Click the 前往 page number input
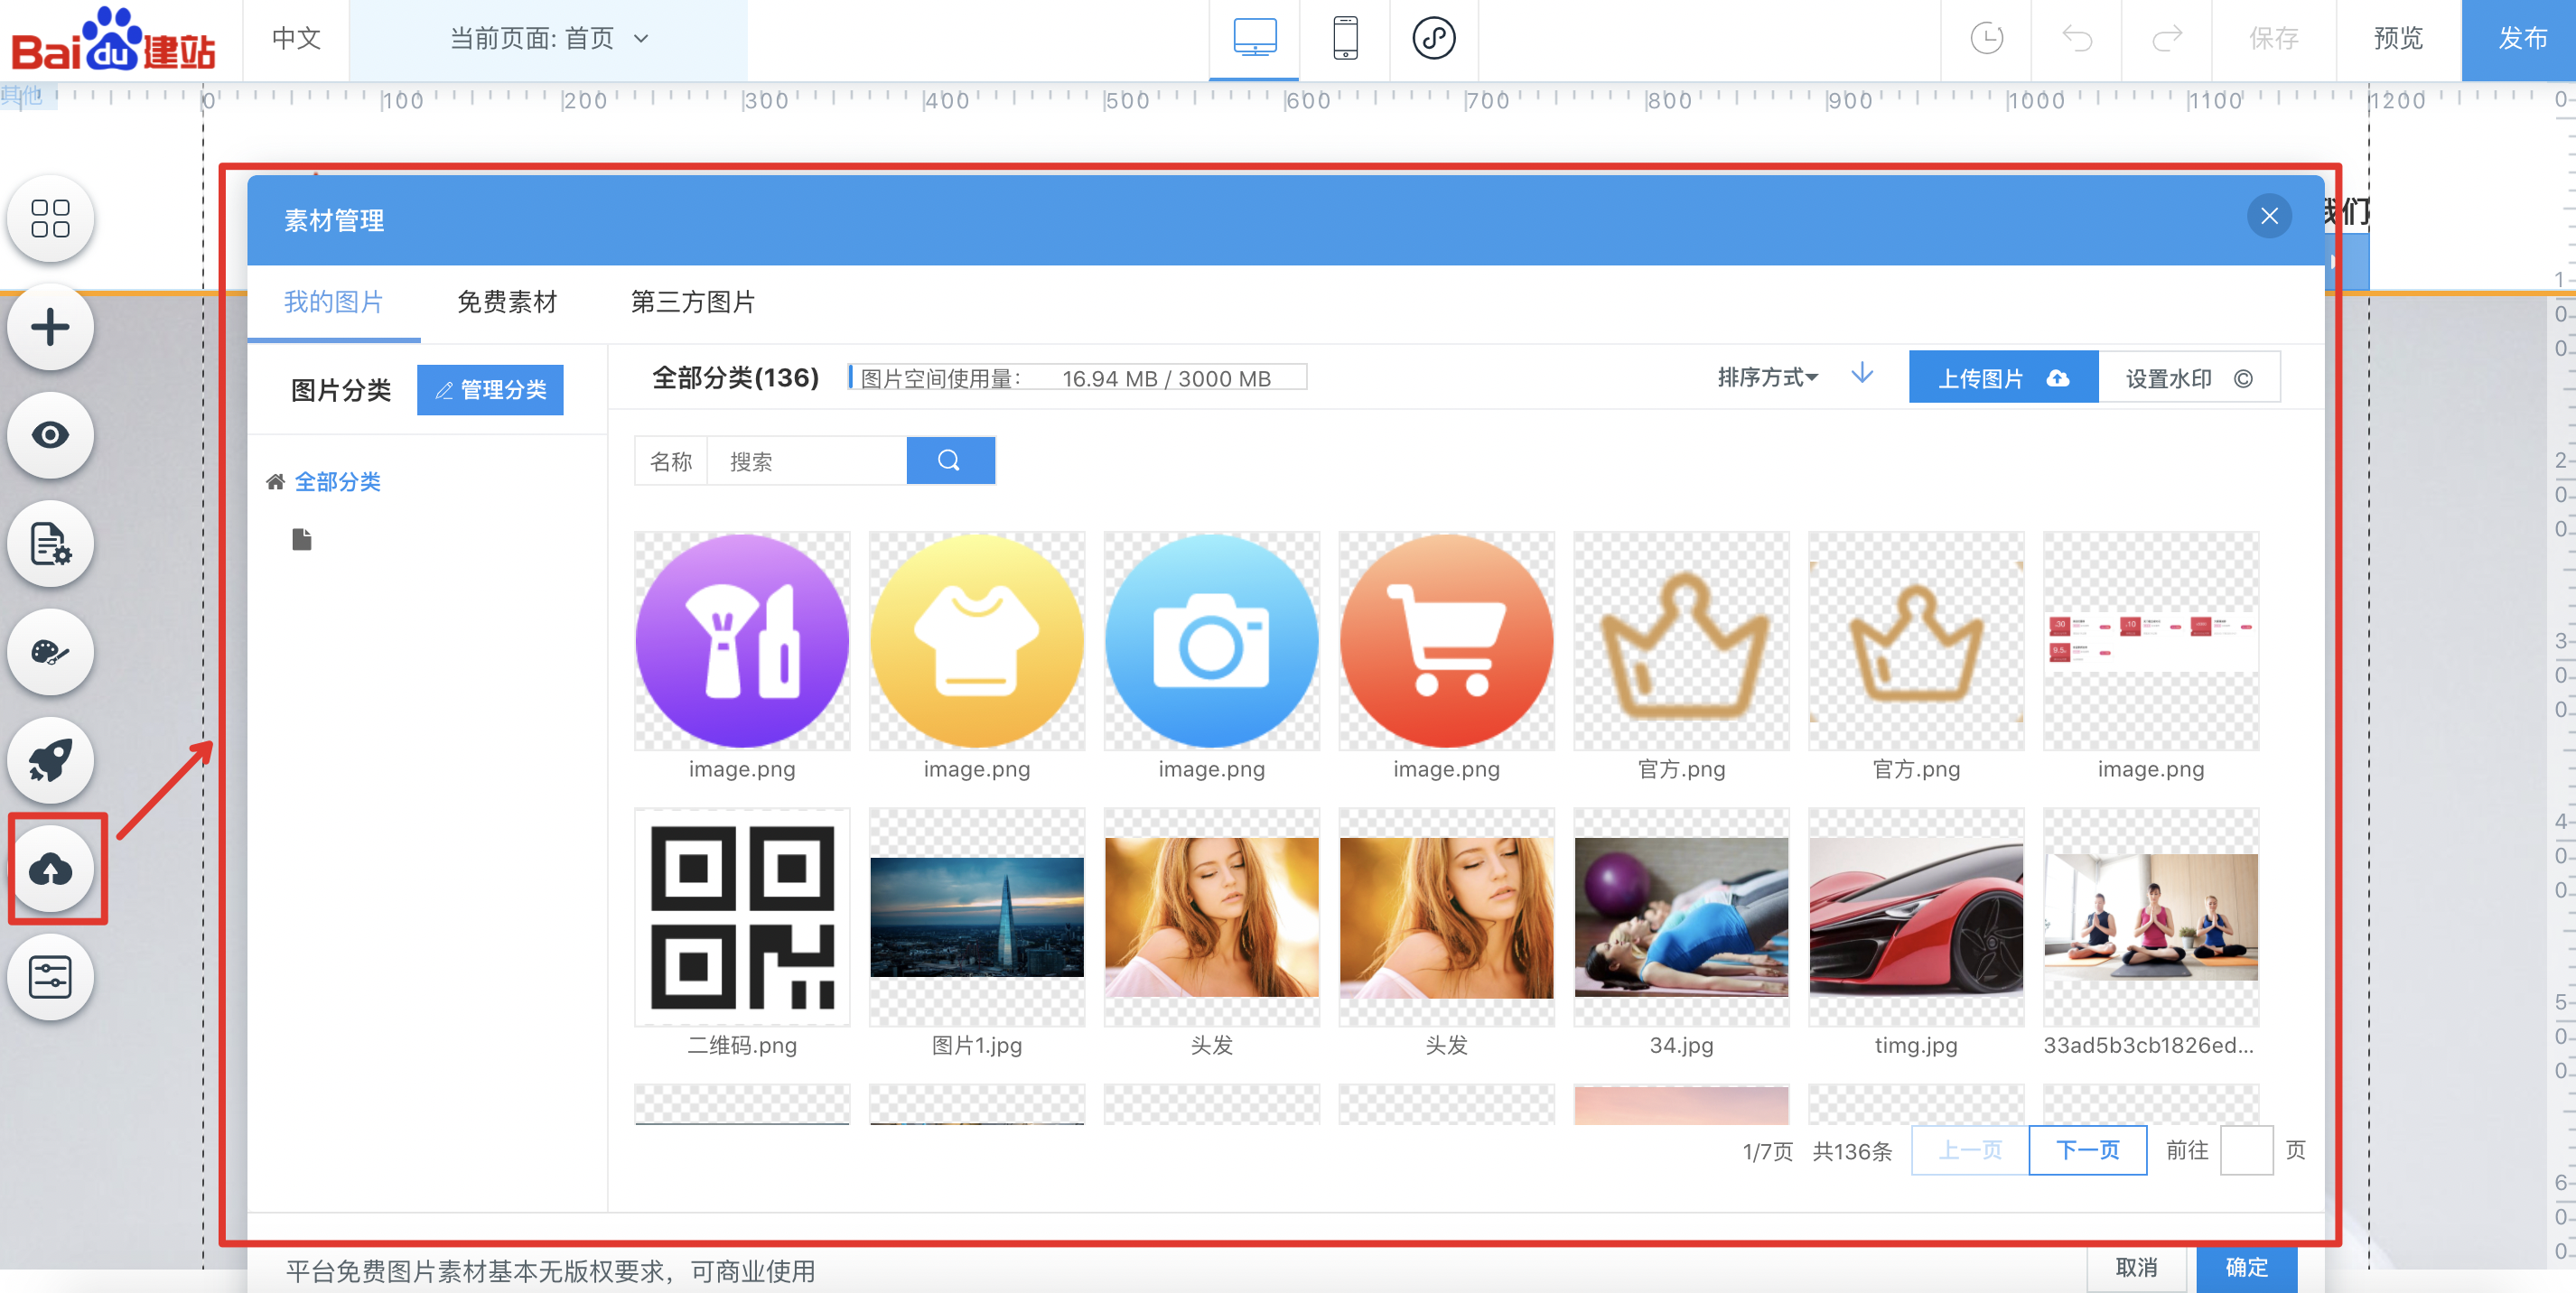The image size is (2576, 1293). (2246, 1150)
